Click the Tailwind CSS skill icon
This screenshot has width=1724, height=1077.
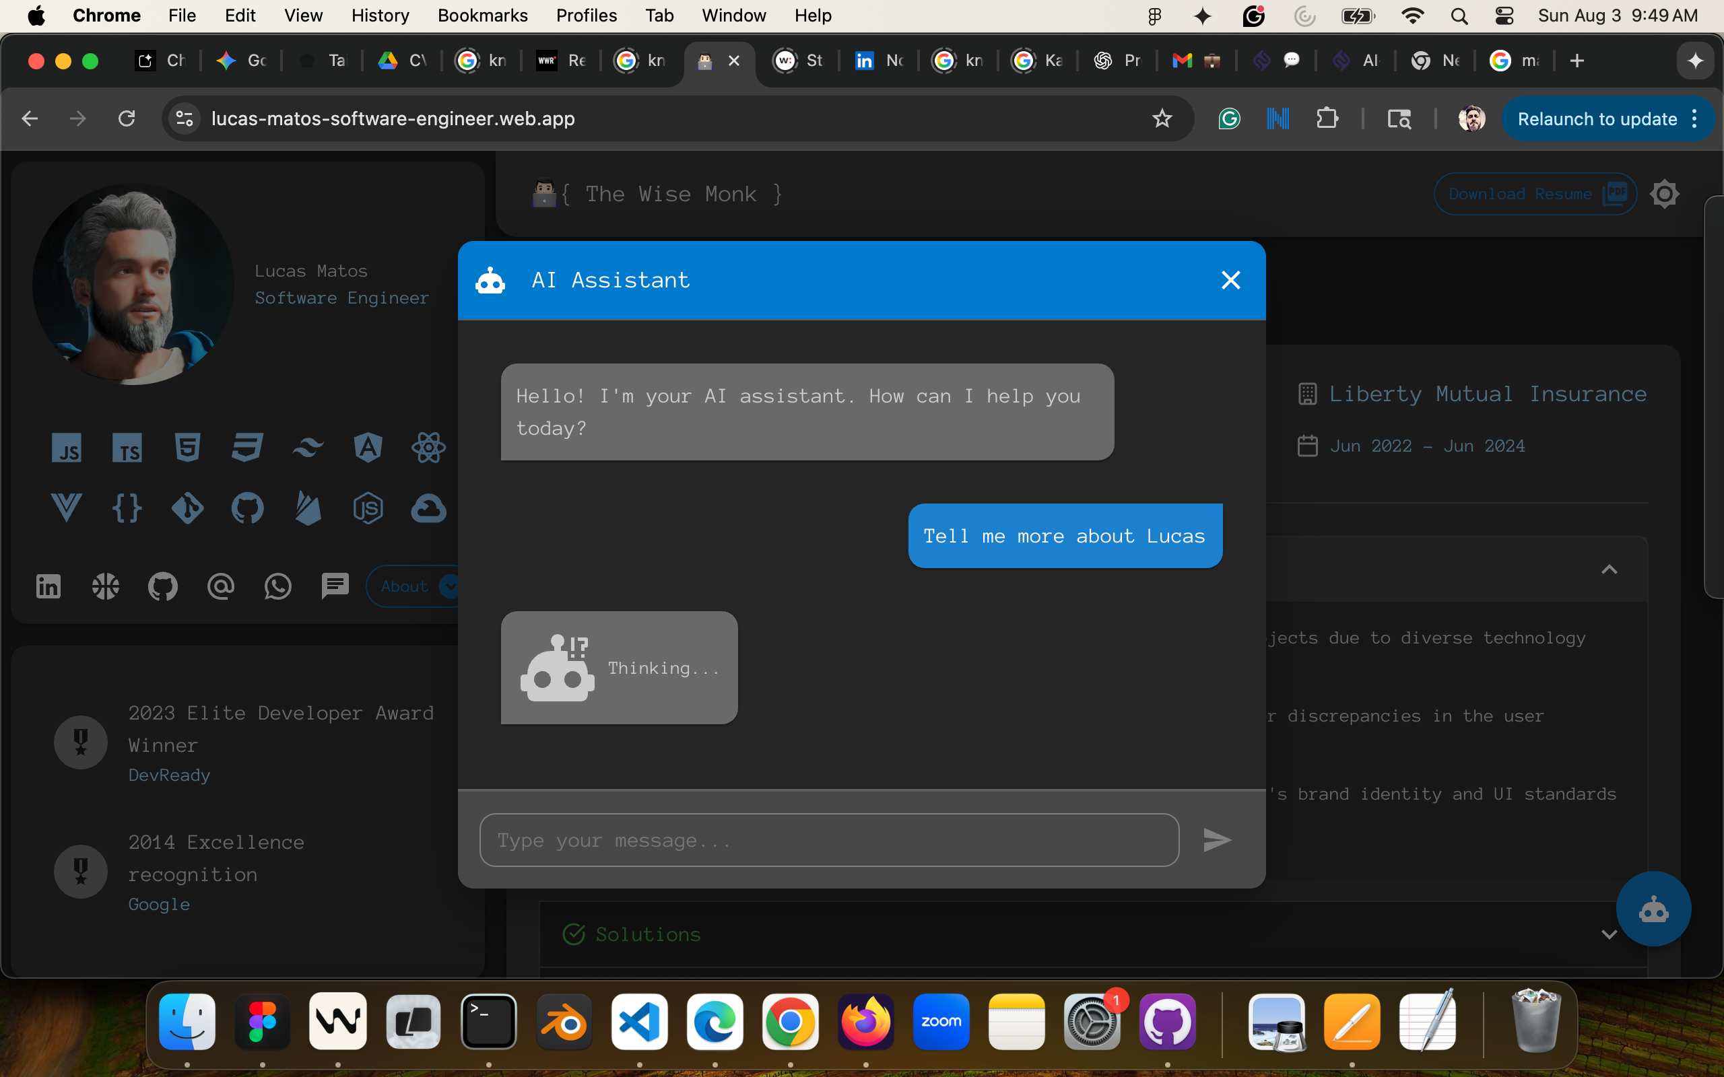[308, 448]
